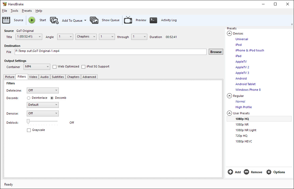Open the Presets menu
The height and width of the screenshot is (189, 294).
27,11
